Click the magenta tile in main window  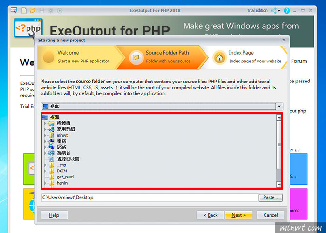tap(299, 204)
